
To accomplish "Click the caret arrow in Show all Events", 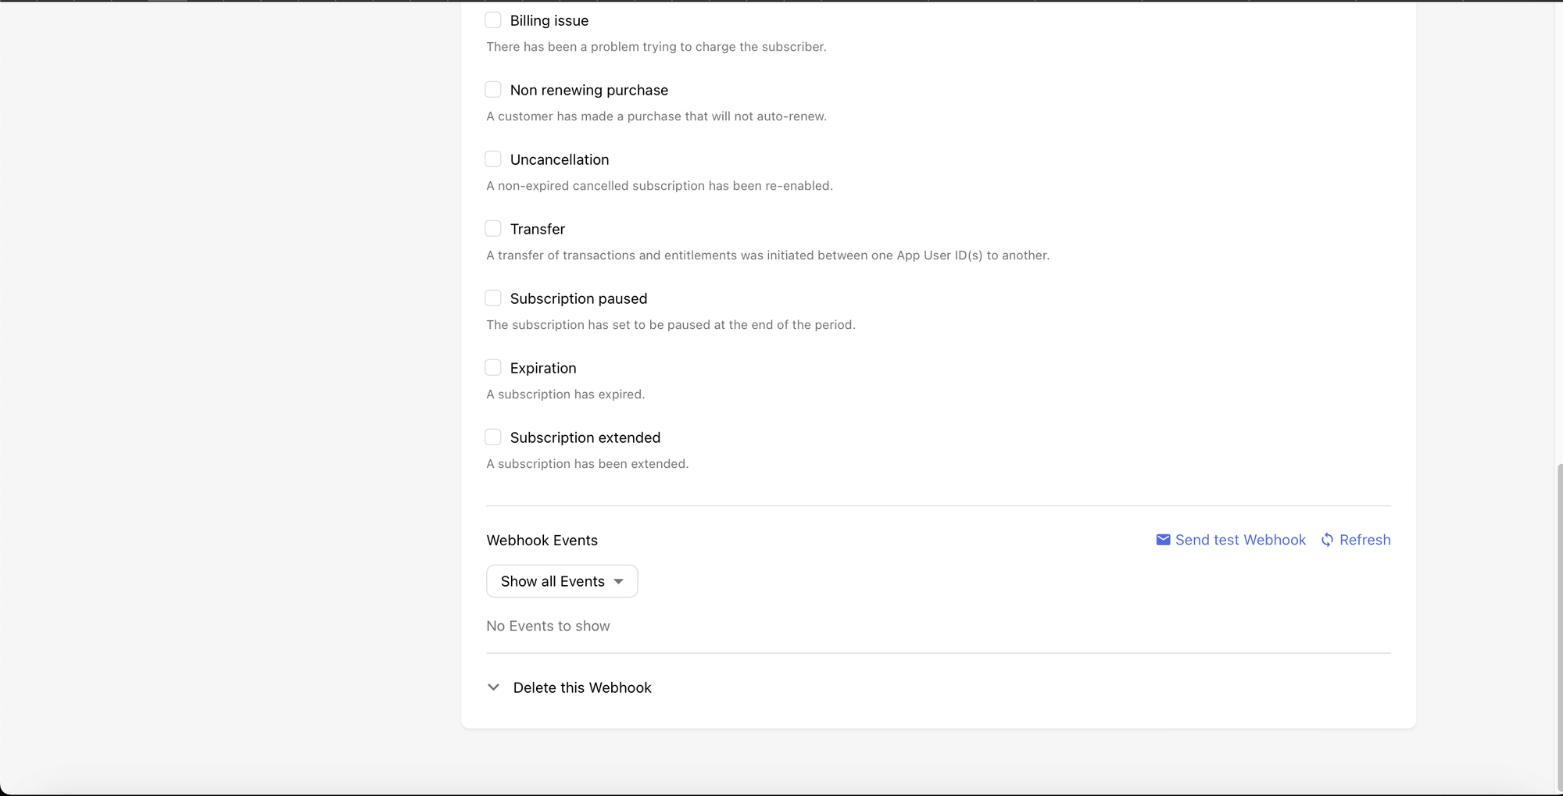I will click(619, 581).
